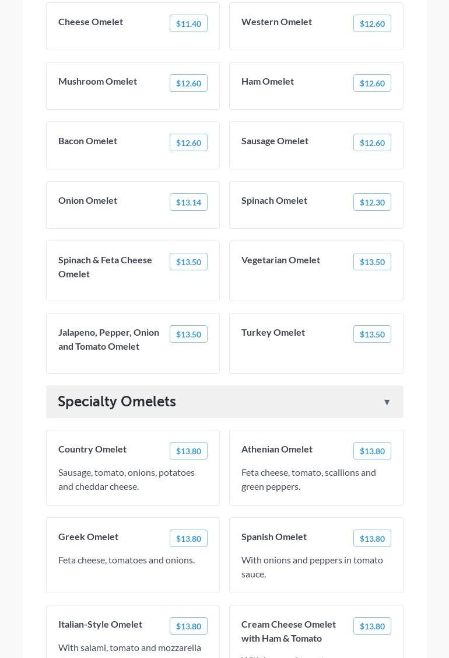Click the Spanish Omelet item title
The height and width of the screenshot is (658, 449).
pyautogui.click(x=274, y=537)
